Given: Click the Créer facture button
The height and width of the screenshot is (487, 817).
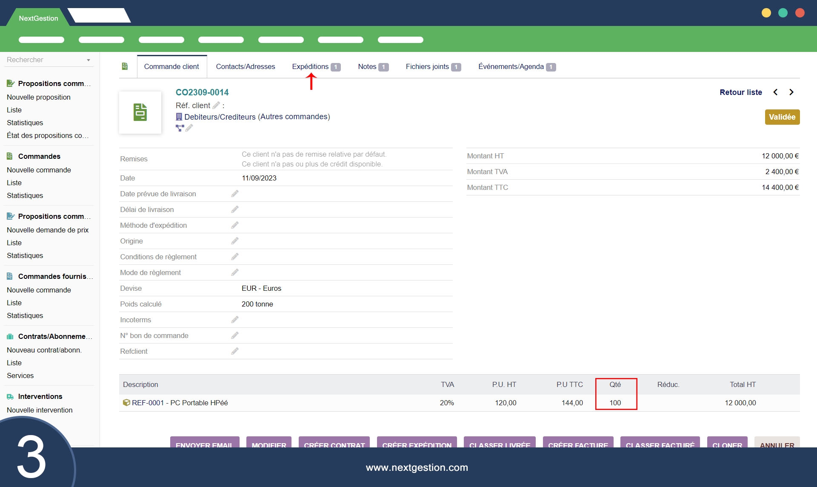Looking at the screenshot, I should (x=578, y=443).
